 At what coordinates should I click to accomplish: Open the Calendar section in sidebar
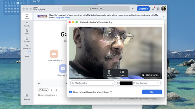point(27,24)
